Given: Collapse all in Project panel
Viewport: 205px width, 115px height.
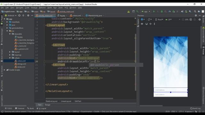Looking at the screenshot, I should click(23, 16).
